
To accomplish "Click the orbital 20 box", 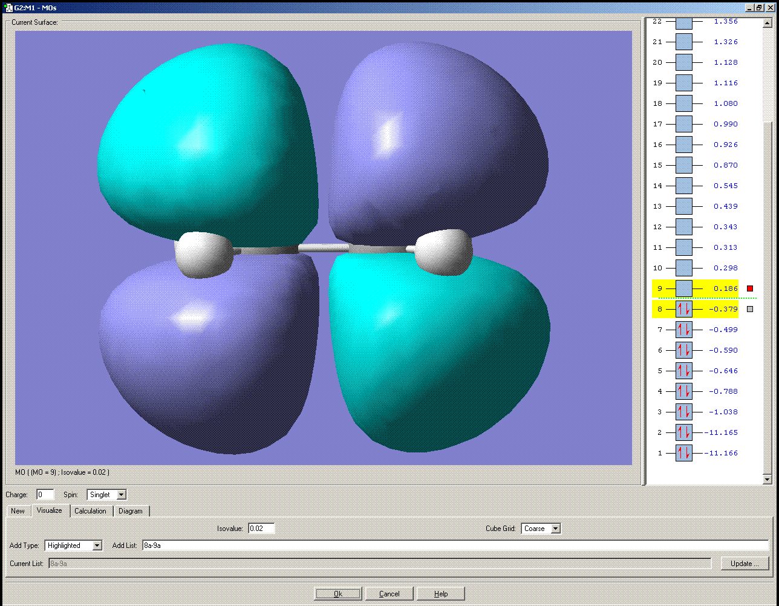I will (x=683, y=62).
